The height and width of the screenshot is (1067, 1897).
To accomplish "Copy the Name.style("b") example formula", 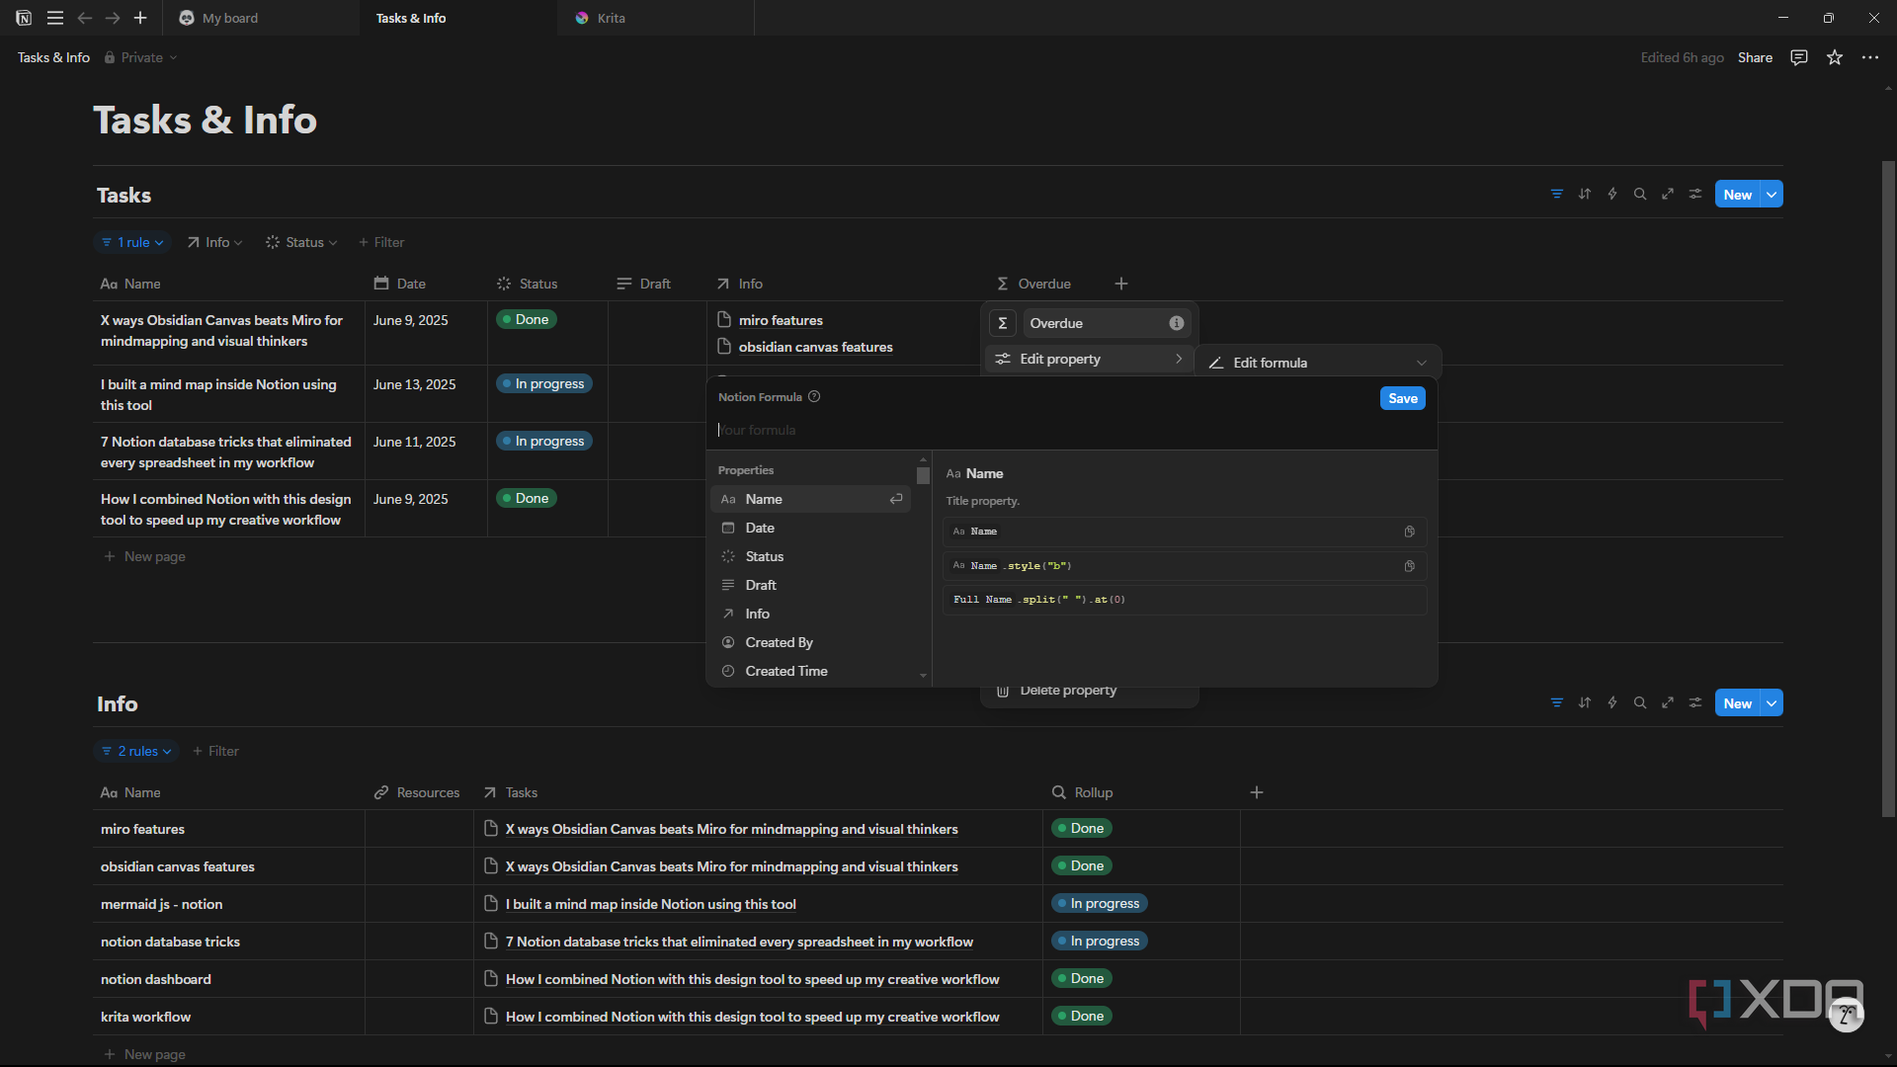I will pyautogui.click(x=1410, y=566).
